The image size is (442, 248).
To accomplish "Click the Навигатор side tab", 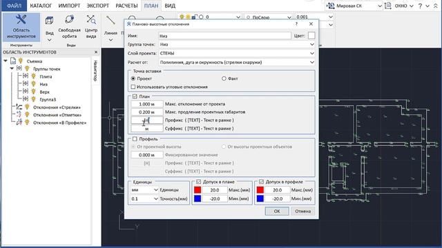I will coord(95,70).
